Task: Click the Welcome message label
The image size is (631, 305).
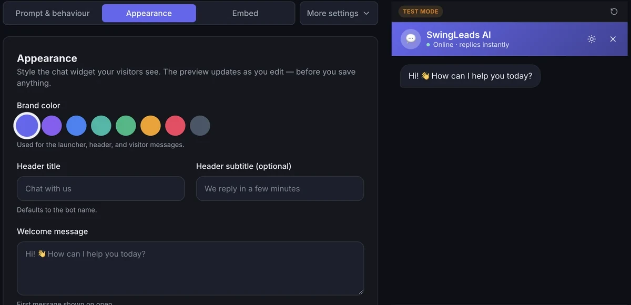Action: (53, 231)
